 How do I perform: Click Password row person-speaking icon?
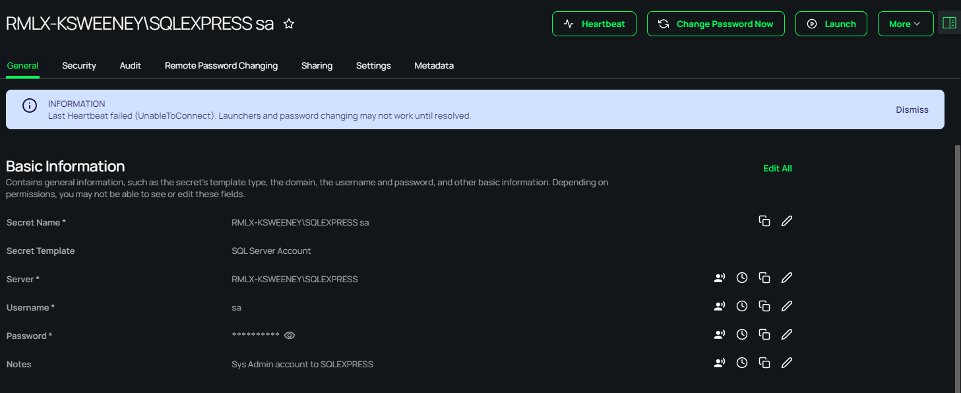pyautogui.click(x=720, y=334)
